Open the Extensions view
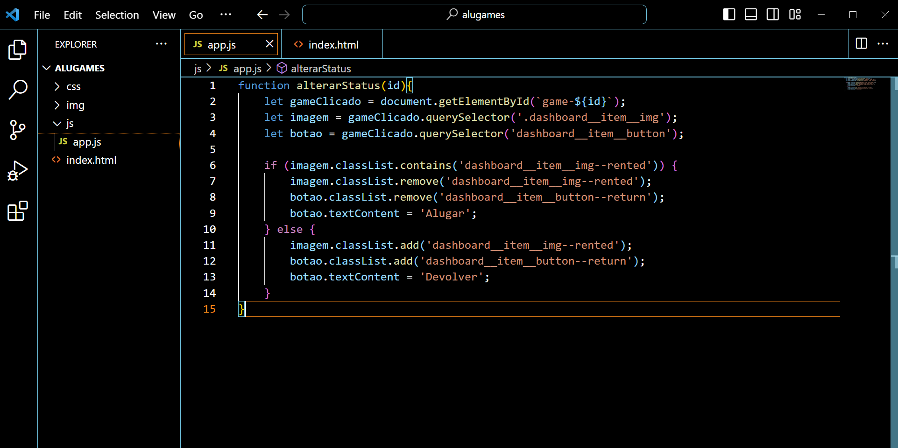Viewport: 898px width, 448px height. [x=18, y=211]
